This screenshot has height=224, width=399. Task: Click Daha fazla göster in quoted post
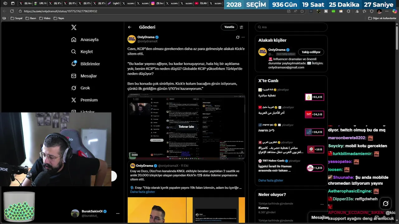tap(142, 192)
